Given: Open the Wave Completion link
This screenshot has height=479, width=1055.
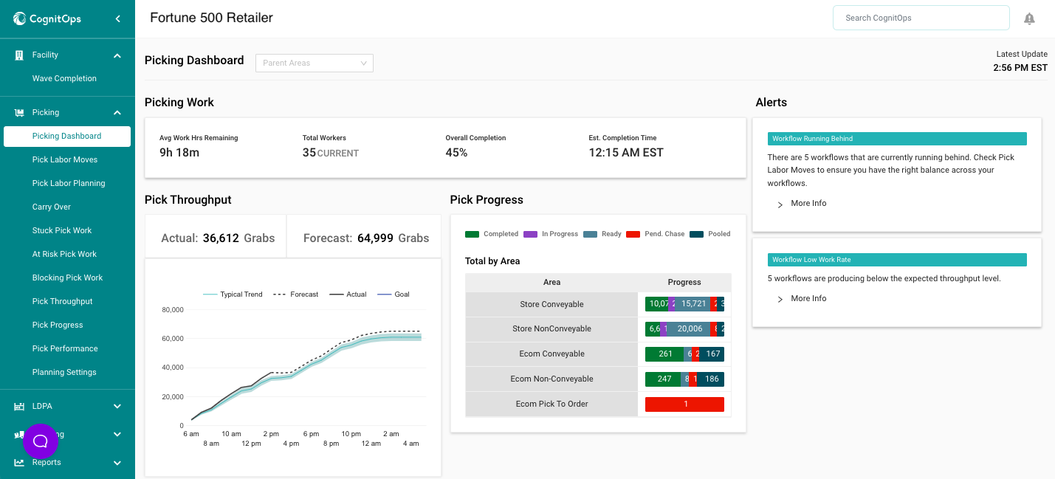Looking at the screenshot, I should [64, 79].
